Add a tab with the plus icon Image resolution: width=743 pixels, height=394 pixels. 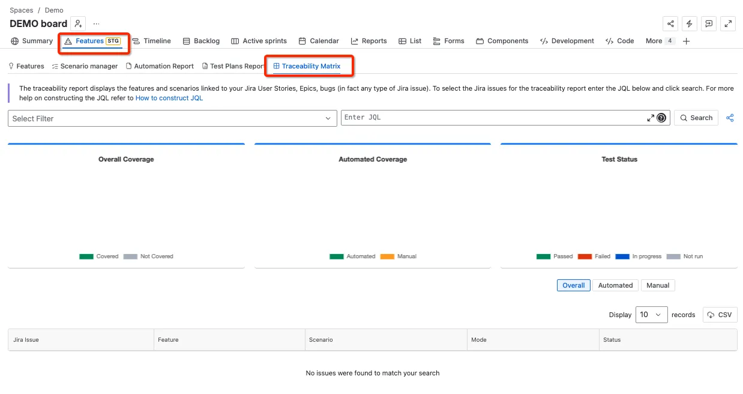[687, 41]
